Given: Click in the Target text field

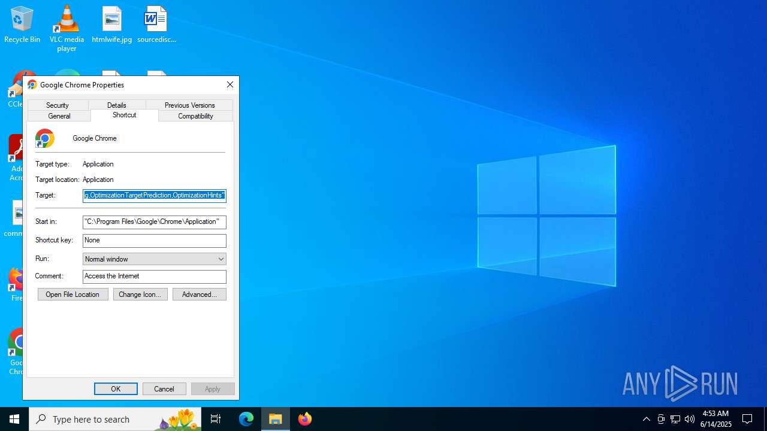Looking at the screenshot, I should click(x=155, y=196).
